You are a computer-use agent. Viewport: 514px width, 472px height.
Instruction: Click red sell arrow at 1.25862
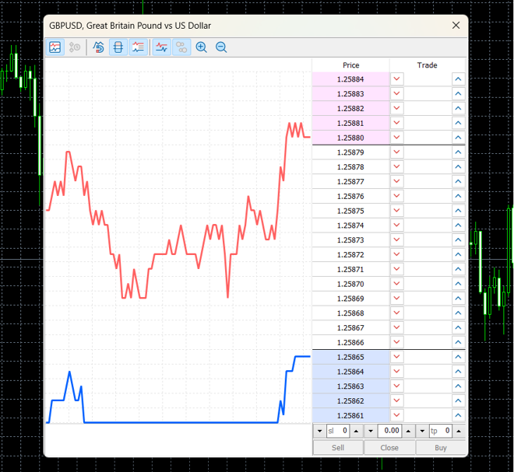point(396,400)
